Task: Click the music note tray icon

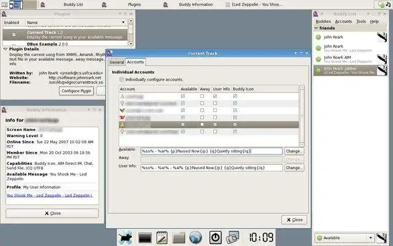Action: click(x=388, y=4)
